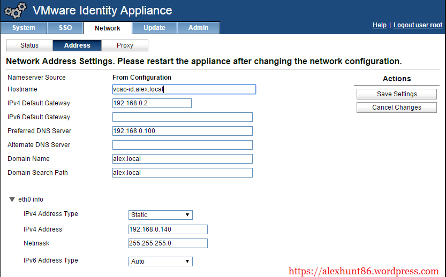
Task: Open the Help link
Action: tap(379, 25)
